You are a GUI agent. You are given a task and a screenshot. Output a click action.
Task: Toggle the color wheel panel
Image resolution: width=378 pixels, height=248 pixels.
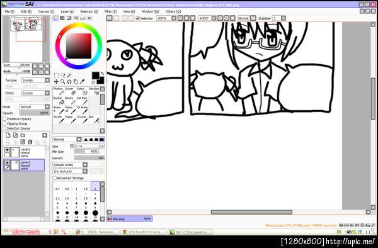coord(56,18)
